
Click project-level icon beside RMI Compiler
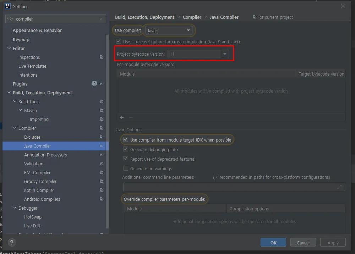(102, 172)
